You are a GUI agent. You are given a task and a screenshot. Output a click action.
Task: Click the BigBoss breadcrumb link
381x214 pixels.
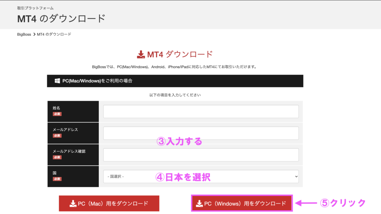[x=24, y=34]
